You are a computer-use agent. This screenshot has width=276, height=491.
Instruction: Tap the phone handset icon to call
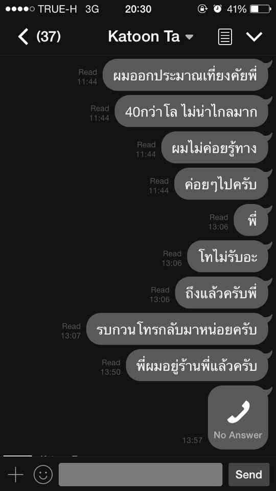click(239, 412)
